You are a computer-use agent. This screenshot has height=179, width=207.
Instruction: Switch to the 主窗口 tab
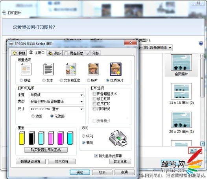point(37,53)
